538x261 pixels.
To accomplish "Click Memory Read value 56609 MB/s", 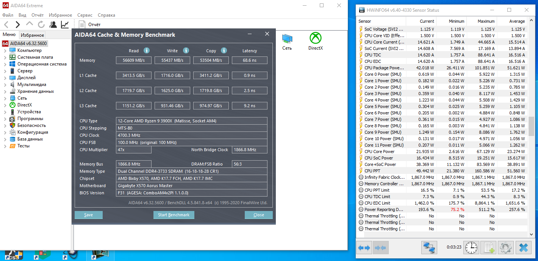I will [133, 60].
